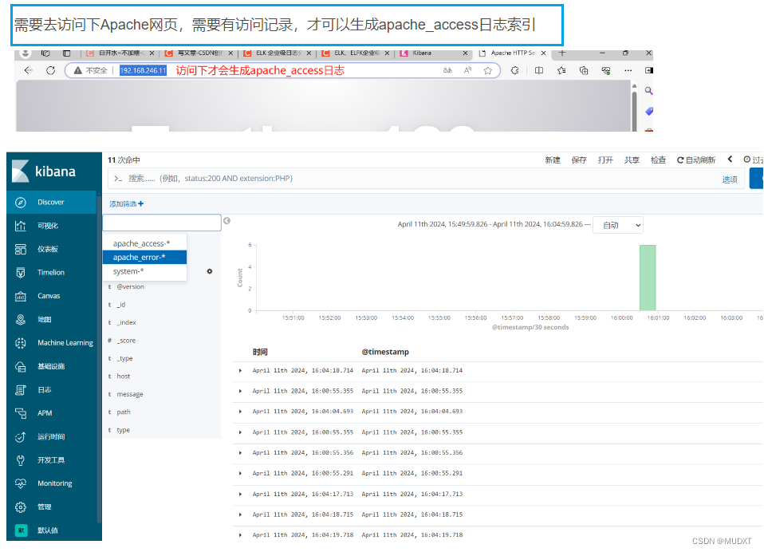Image resolution: width=764 pixels, height=552 pixels.
Task: Expand the row with timestamp 16:00:55.291
Action: click(x=240, y=474)
